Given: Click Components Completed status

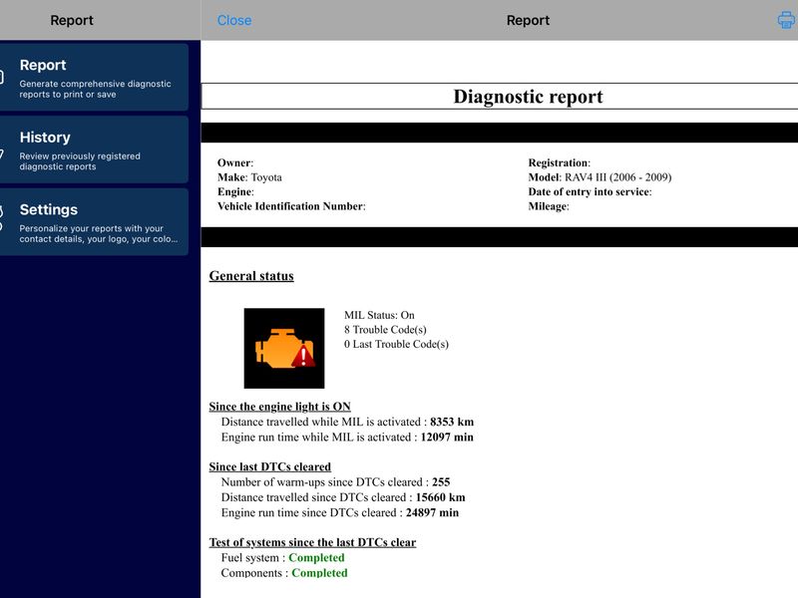Looking at the screenshot, I should tap(319, 573).
